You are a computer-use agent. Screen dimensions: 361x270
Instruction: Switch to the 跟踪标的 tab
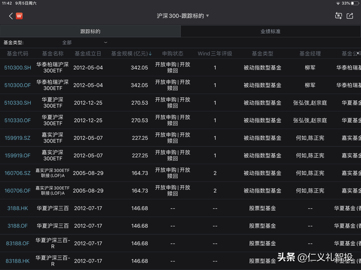(x=90, y=31)
